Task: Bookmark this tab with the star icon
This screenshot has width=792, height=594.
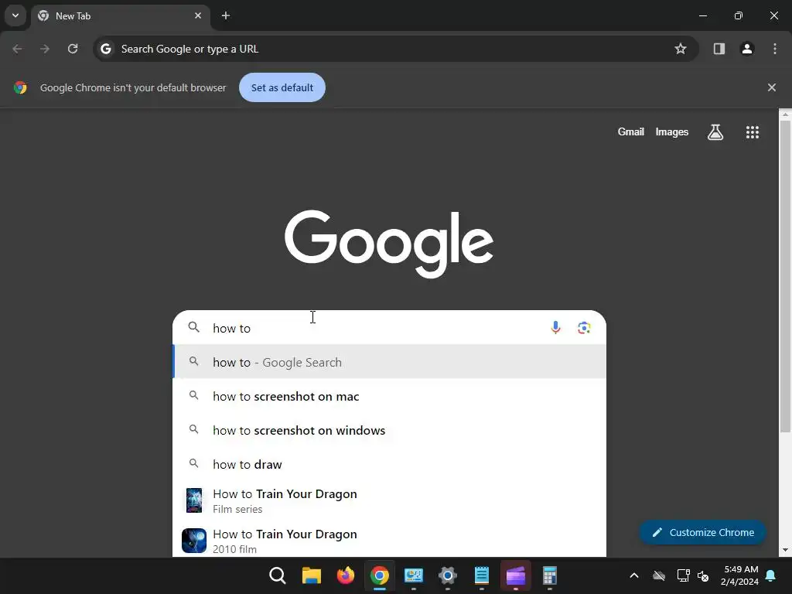Action: pyautogui.click(x=681, y=49)
